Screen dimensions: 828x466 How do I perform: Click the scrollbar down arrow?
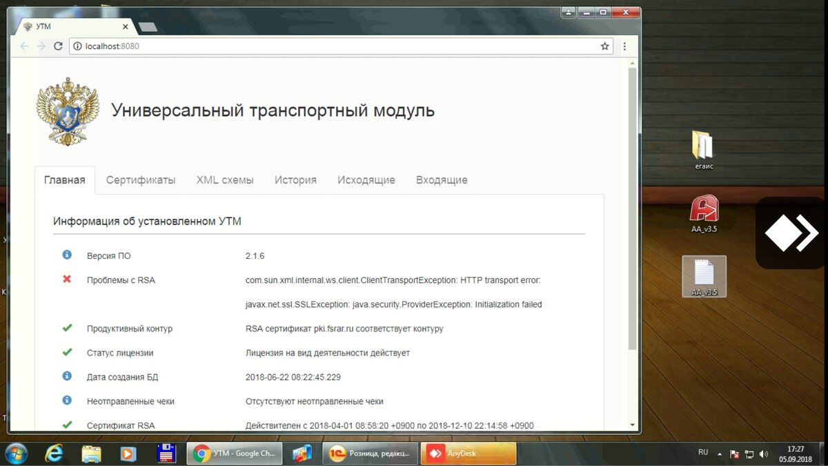(633, 425)
